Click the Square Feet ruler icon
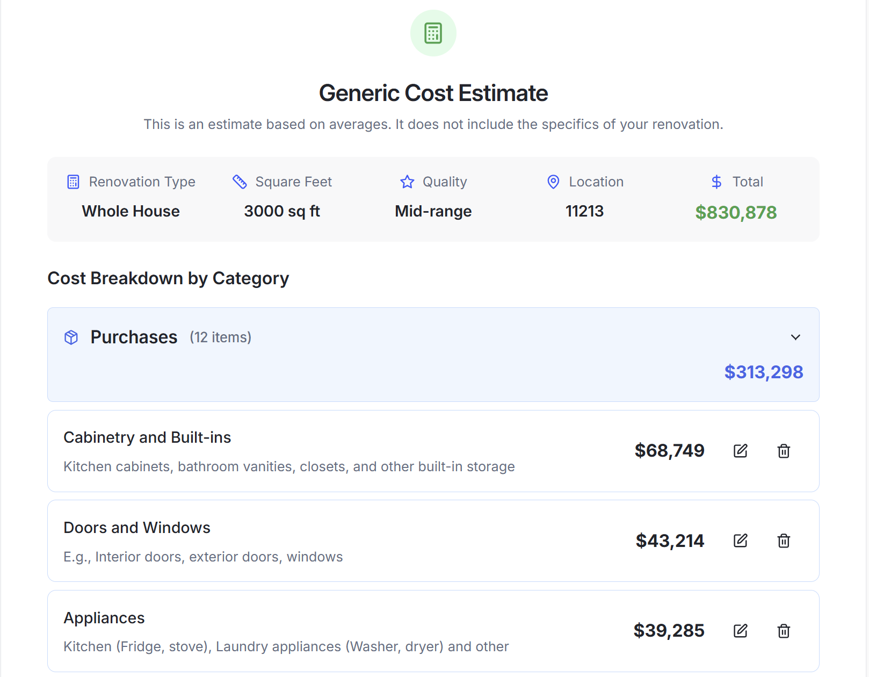869x677 pixels. [240, 182]
